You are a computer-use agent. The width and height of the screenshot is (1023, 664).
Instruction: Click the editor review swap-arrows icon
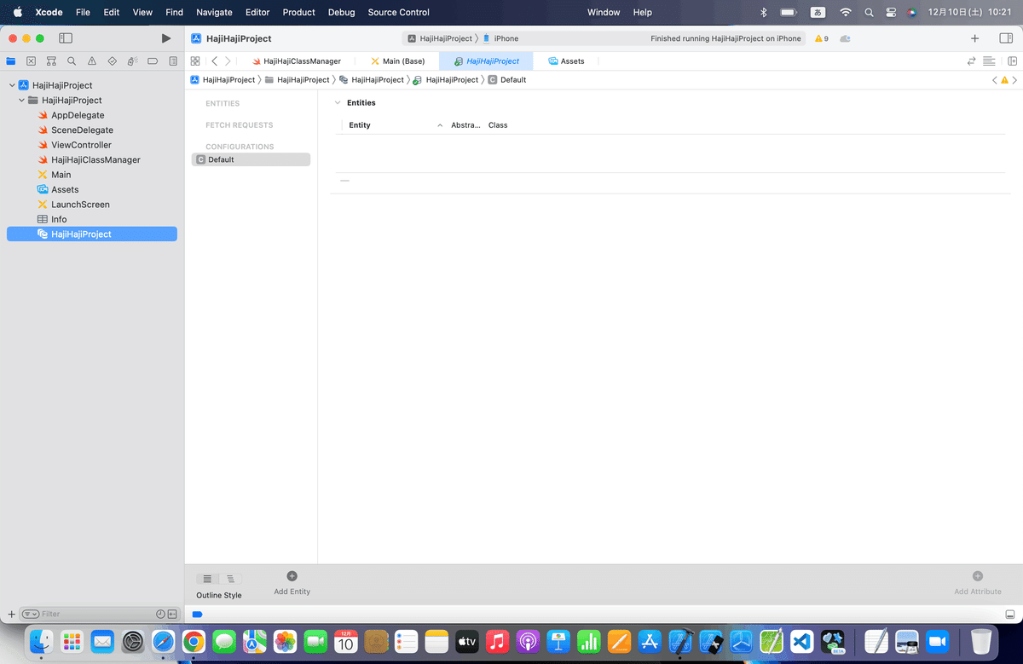pos(971,61)
